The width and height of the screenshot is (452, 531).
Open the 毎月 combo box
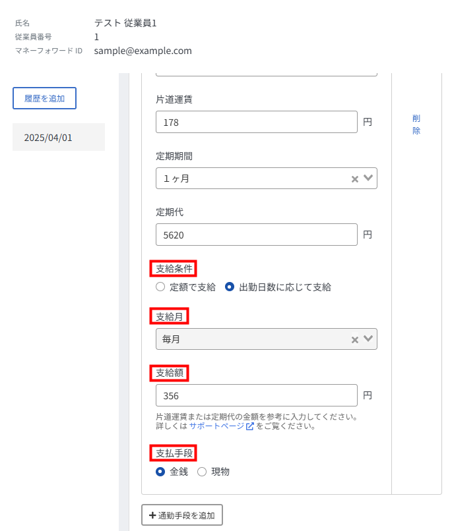pos(267,339)
